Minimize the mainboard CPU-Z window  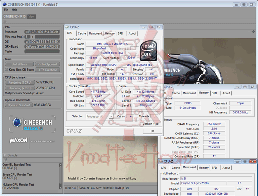[237, 162]
